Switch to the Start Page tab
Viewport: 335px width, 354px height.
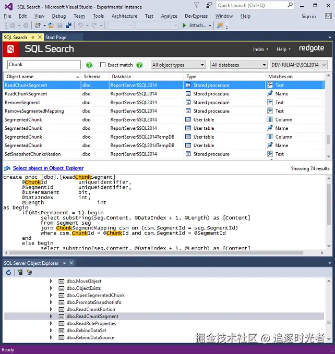click(x=55, y=38)
